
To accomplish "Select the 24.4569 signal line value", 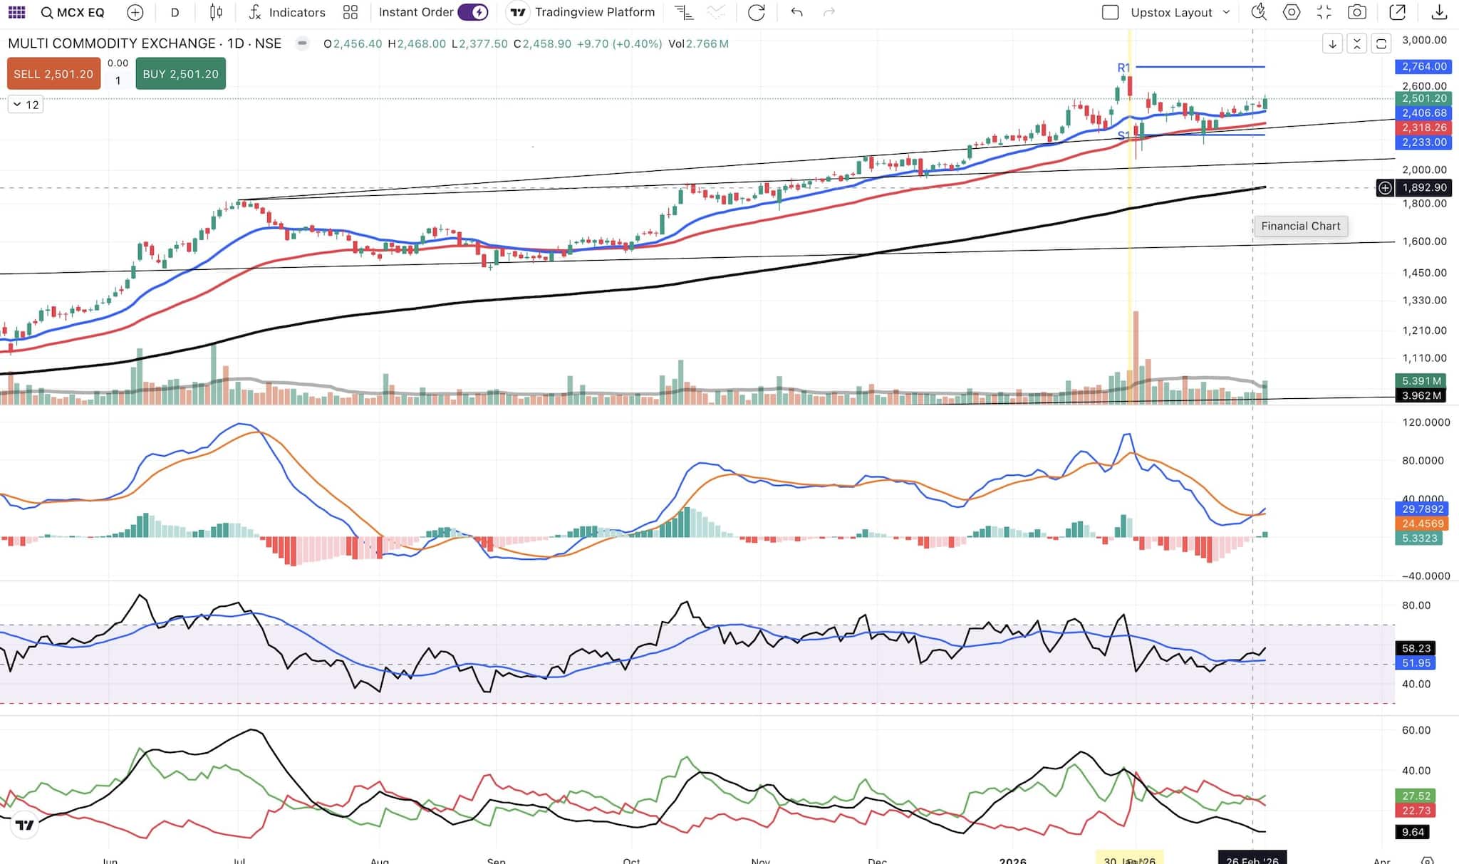I will click(x=1422, y=524).
